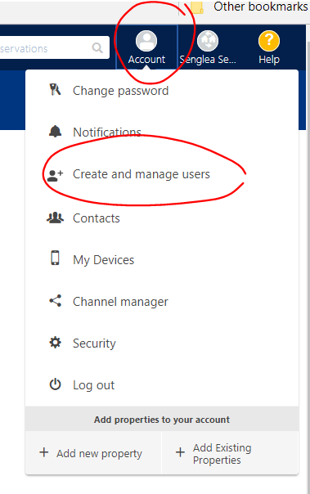Click the add-user icon beside Create users
Screen dimensions: 310x494
[x=55, y=176]
